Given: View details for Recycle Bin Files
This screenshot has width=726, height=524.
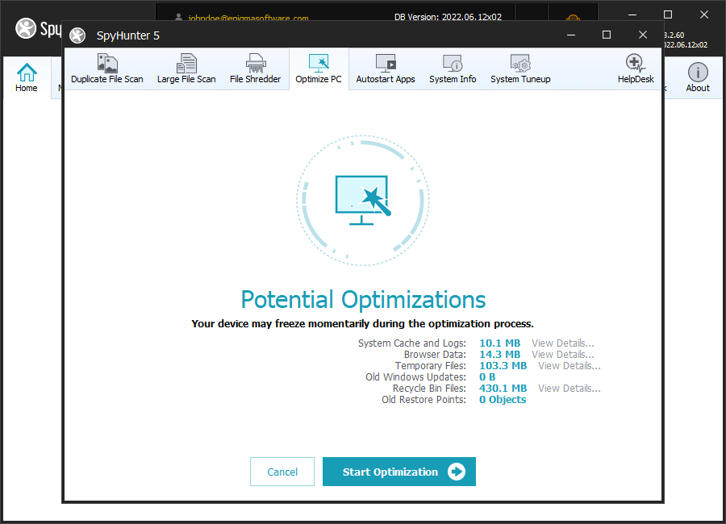Looking at the screenshot, I should (569, 389).
